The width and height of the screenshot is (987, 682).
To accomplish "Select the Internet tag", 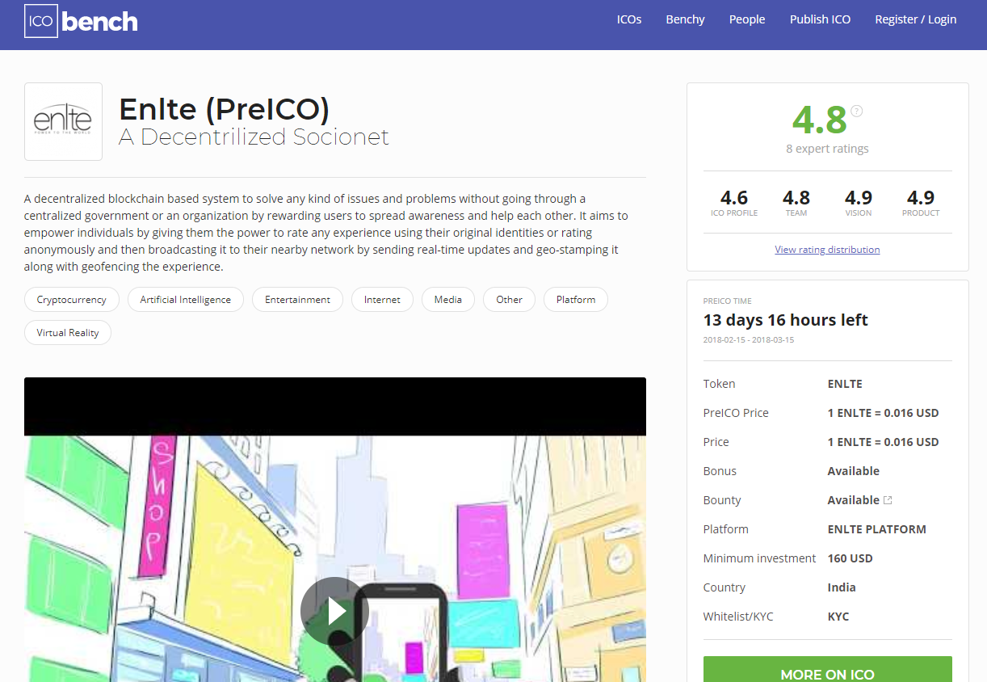I will click(382, 300).
